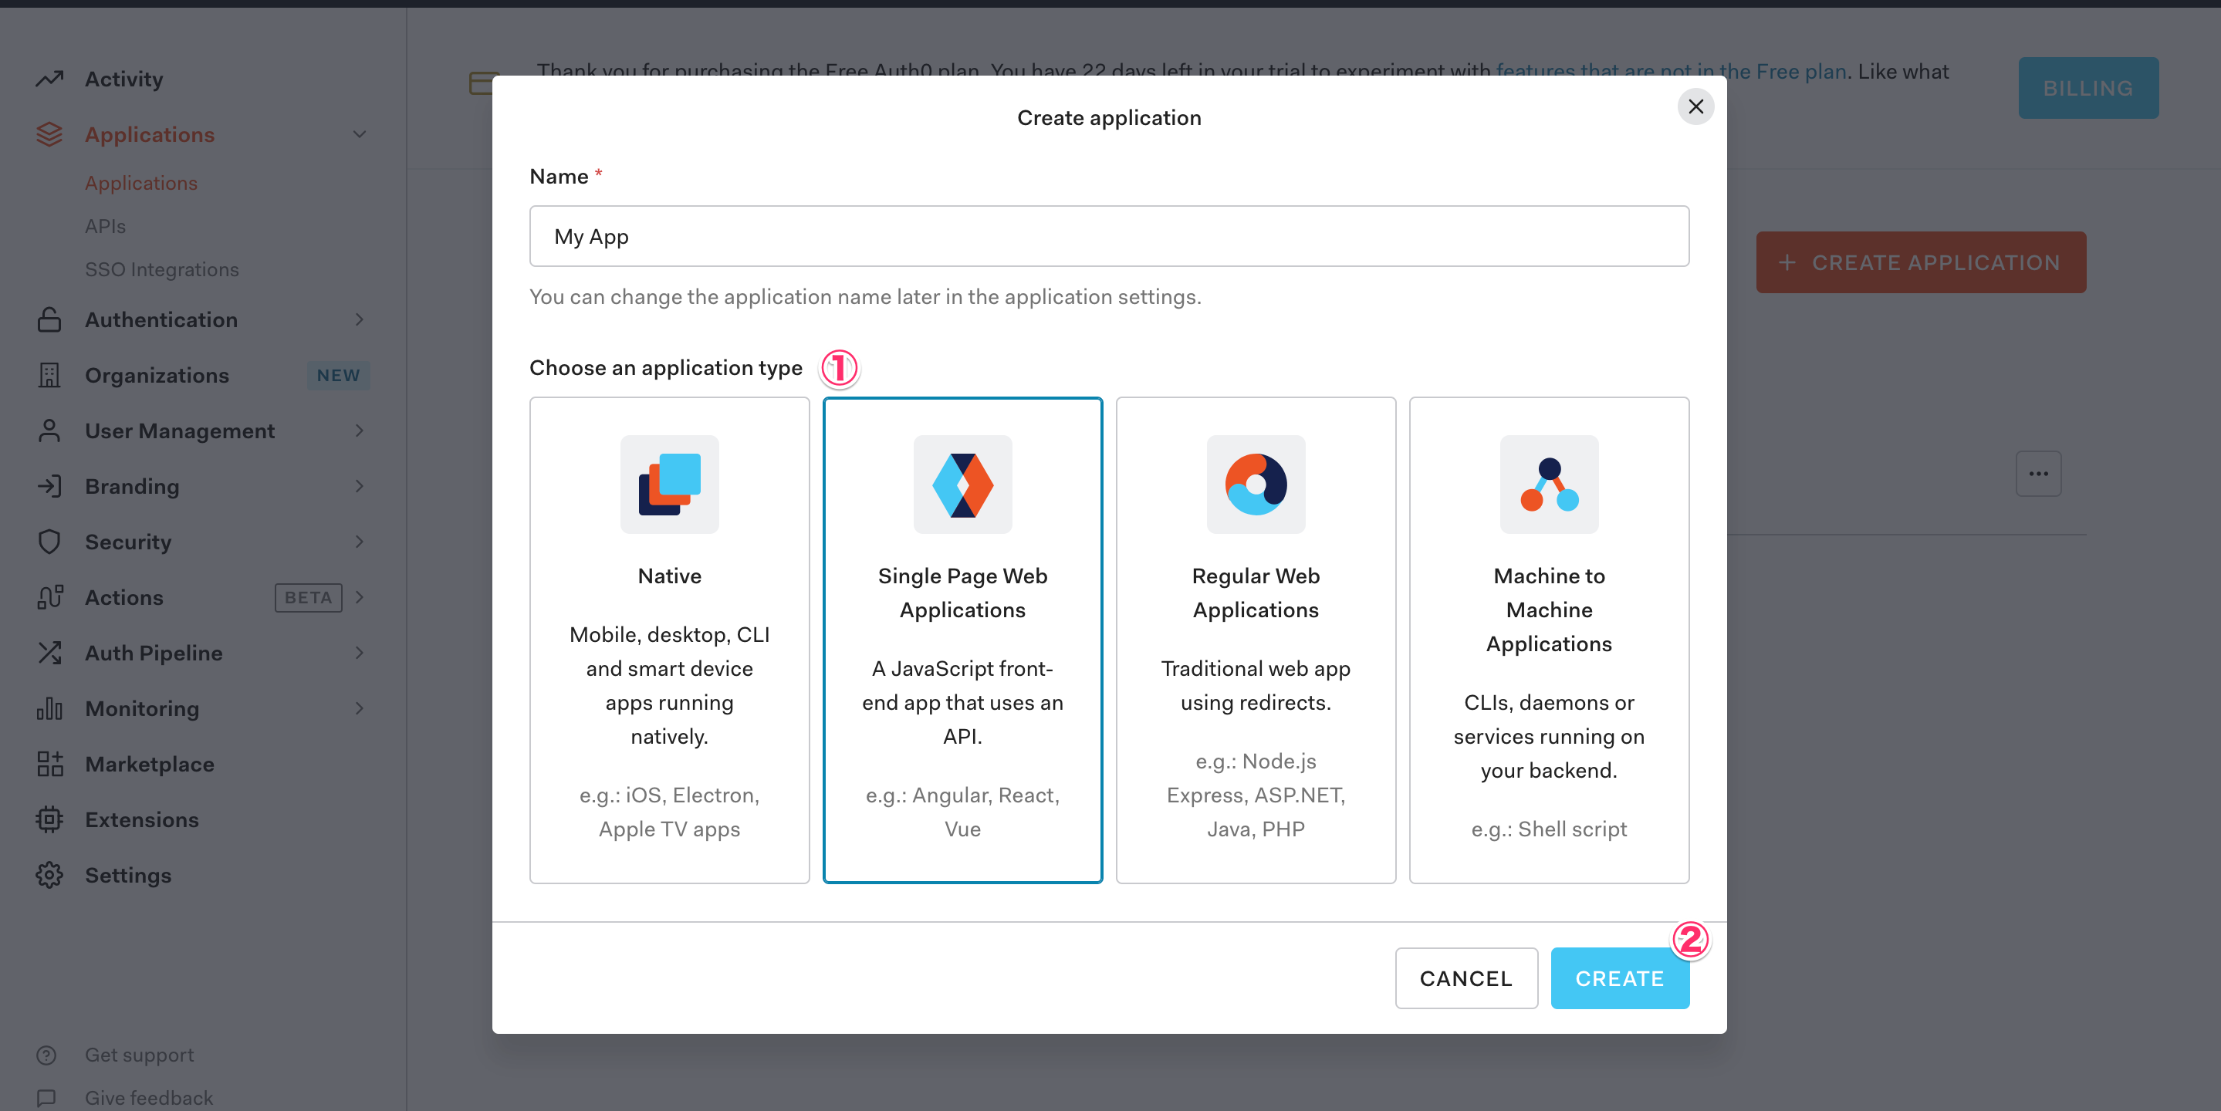Click the Get support link
The width and height of the screenshot is (2221, 1111).
click(139, 1055)
